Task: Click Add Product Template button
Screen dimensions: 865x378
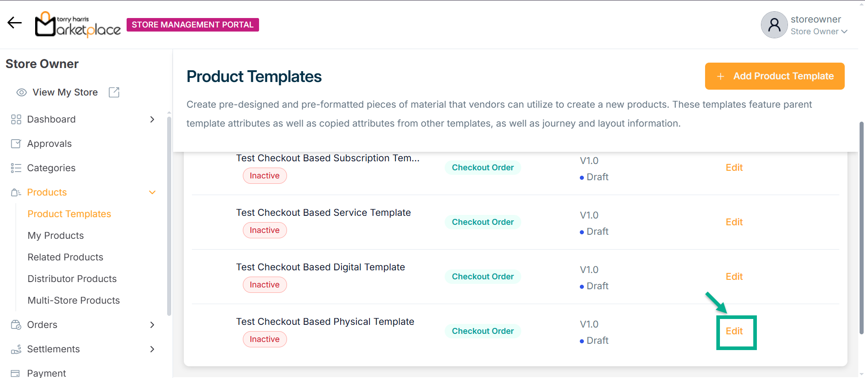Action: pyautogui.click(x=774, y=76)
